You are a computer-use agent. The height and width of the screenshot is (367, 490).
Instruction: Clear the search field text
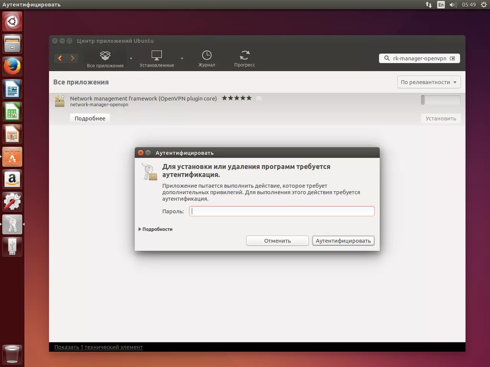click(x=452, y=58)
